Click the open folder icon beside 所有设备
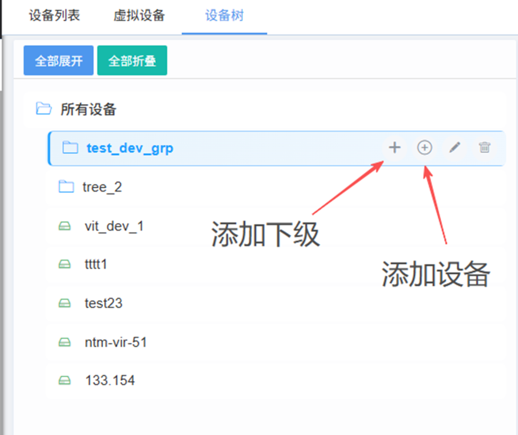 click(44, 109)
